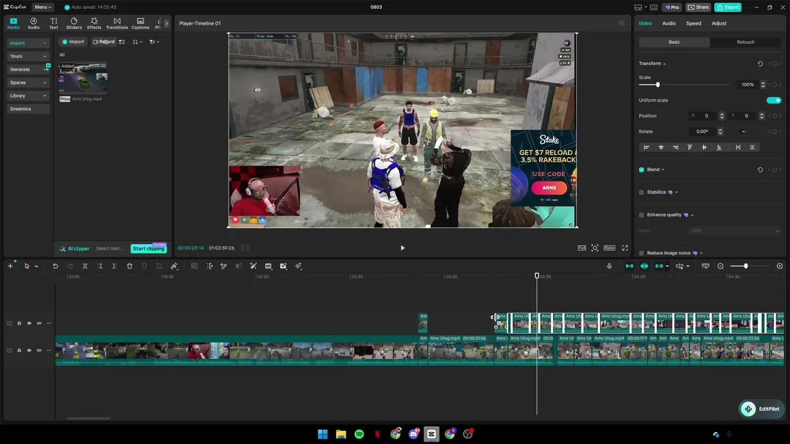Click the timeline zoom slider handle
This screenshot has width=790, height=444.
[x=746, y=266]
